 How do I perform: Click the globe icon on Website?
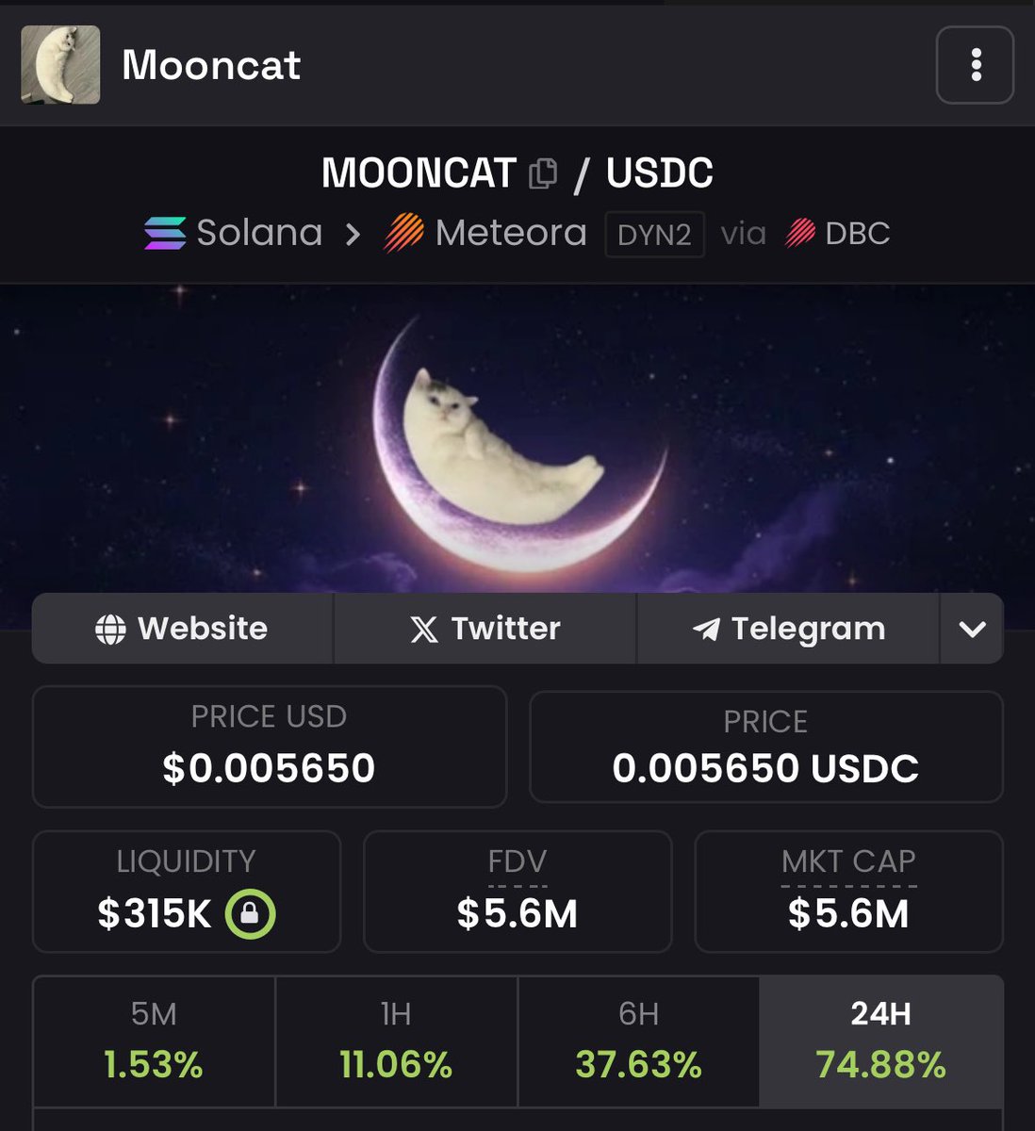(x=110, y=630)
